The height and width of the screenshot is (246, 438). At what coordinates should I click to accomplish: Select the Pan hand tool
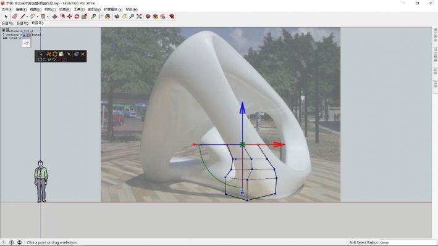[x=124, y=17]
